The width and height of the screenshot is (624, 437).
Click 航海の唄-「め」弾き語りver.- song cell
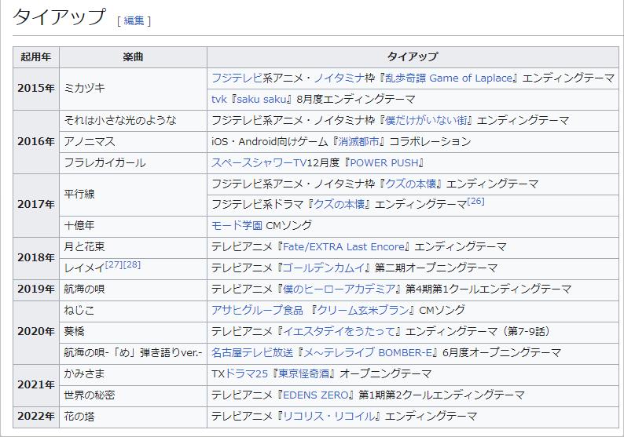pyautogui.click(x=133, y=352)
